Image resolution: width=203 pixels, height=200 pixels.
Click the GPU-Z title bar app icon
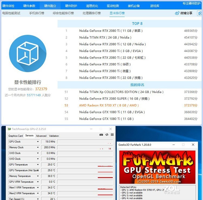tap(9, 129)
